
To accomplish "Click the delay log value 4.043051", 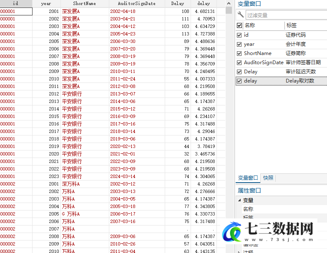I will [x=205, y=244].
